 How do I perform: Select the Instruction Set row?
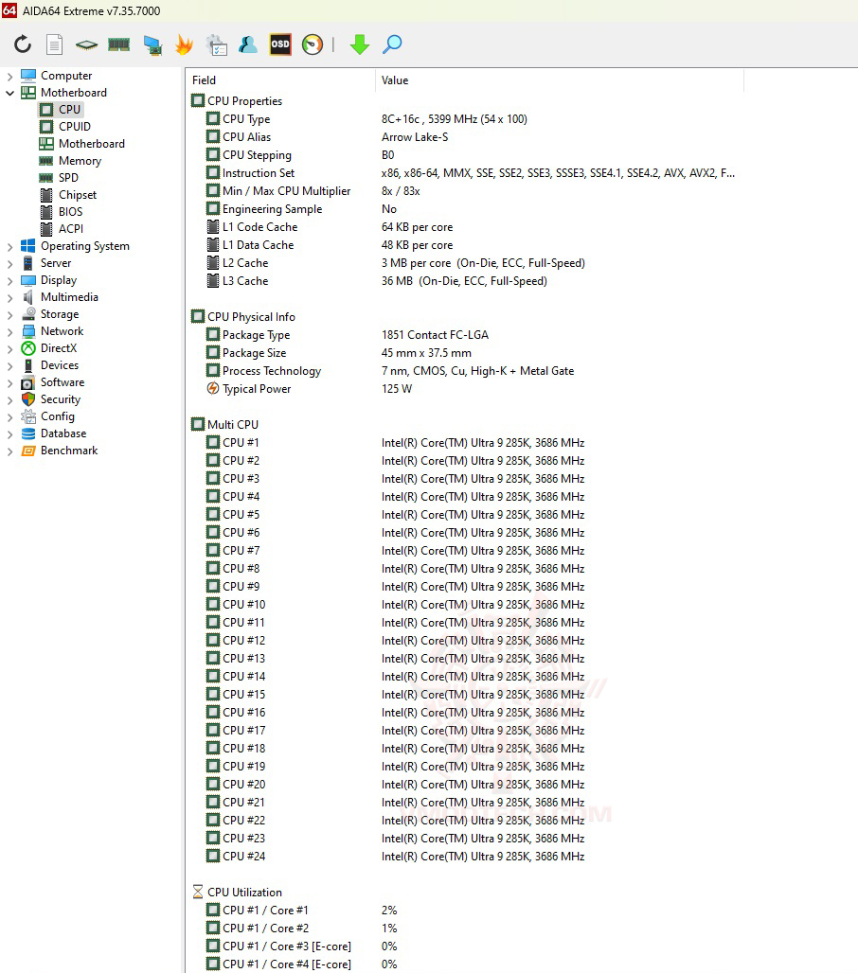coord(464,172)
